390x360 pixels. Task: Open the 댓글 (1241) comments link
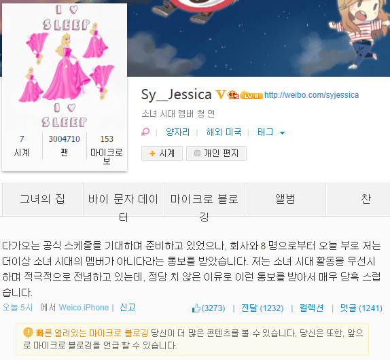tap(361, 308)
